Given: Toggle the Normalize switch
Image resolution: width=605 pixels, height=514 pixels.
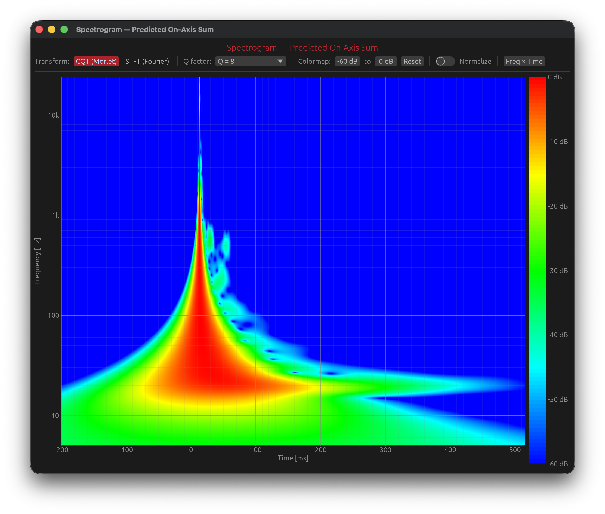Looking at the screenshot, I should click(x=445, y=61).
